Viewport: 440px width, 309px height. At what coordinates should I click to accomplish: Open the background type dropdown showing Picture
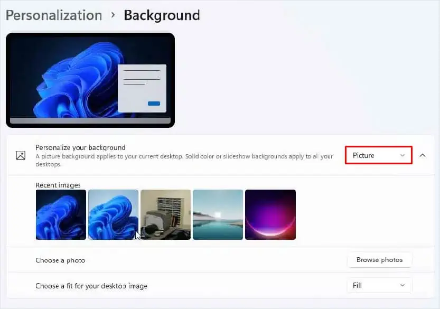click(x=378, y=155)
